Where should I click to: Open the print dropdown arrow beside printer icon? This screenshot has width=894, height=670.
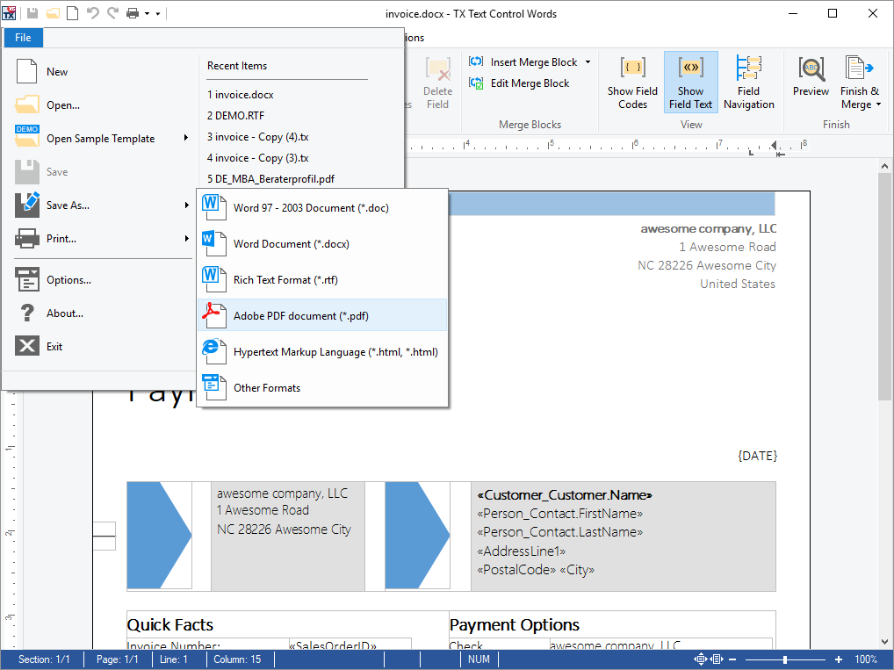coord(147,14)
